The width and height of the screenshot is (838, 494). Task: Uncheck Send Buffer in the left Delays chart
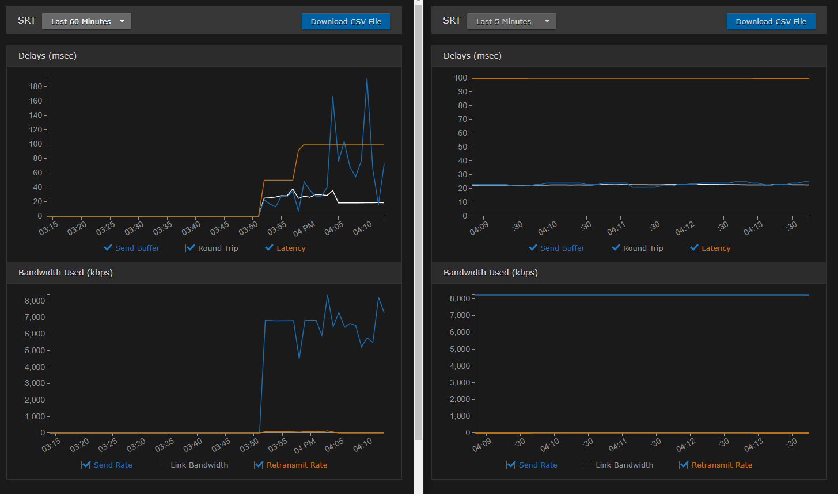(107, 248)
